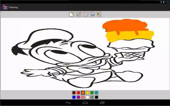Viewport: 170px width, 106px height.
Task: Choose the red color swatch
Action: coord(78,93)
